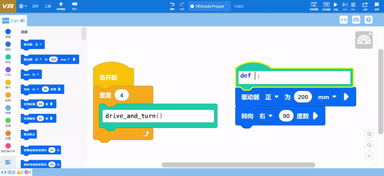Click the question mark help icon
Image resolution: width=384 pixels, height=176 pixels.
(x=369, y=20)
